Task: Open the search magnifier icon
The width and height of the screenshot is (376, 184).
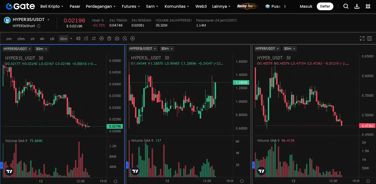Action: pyautogui.click(x=346, y=6)
